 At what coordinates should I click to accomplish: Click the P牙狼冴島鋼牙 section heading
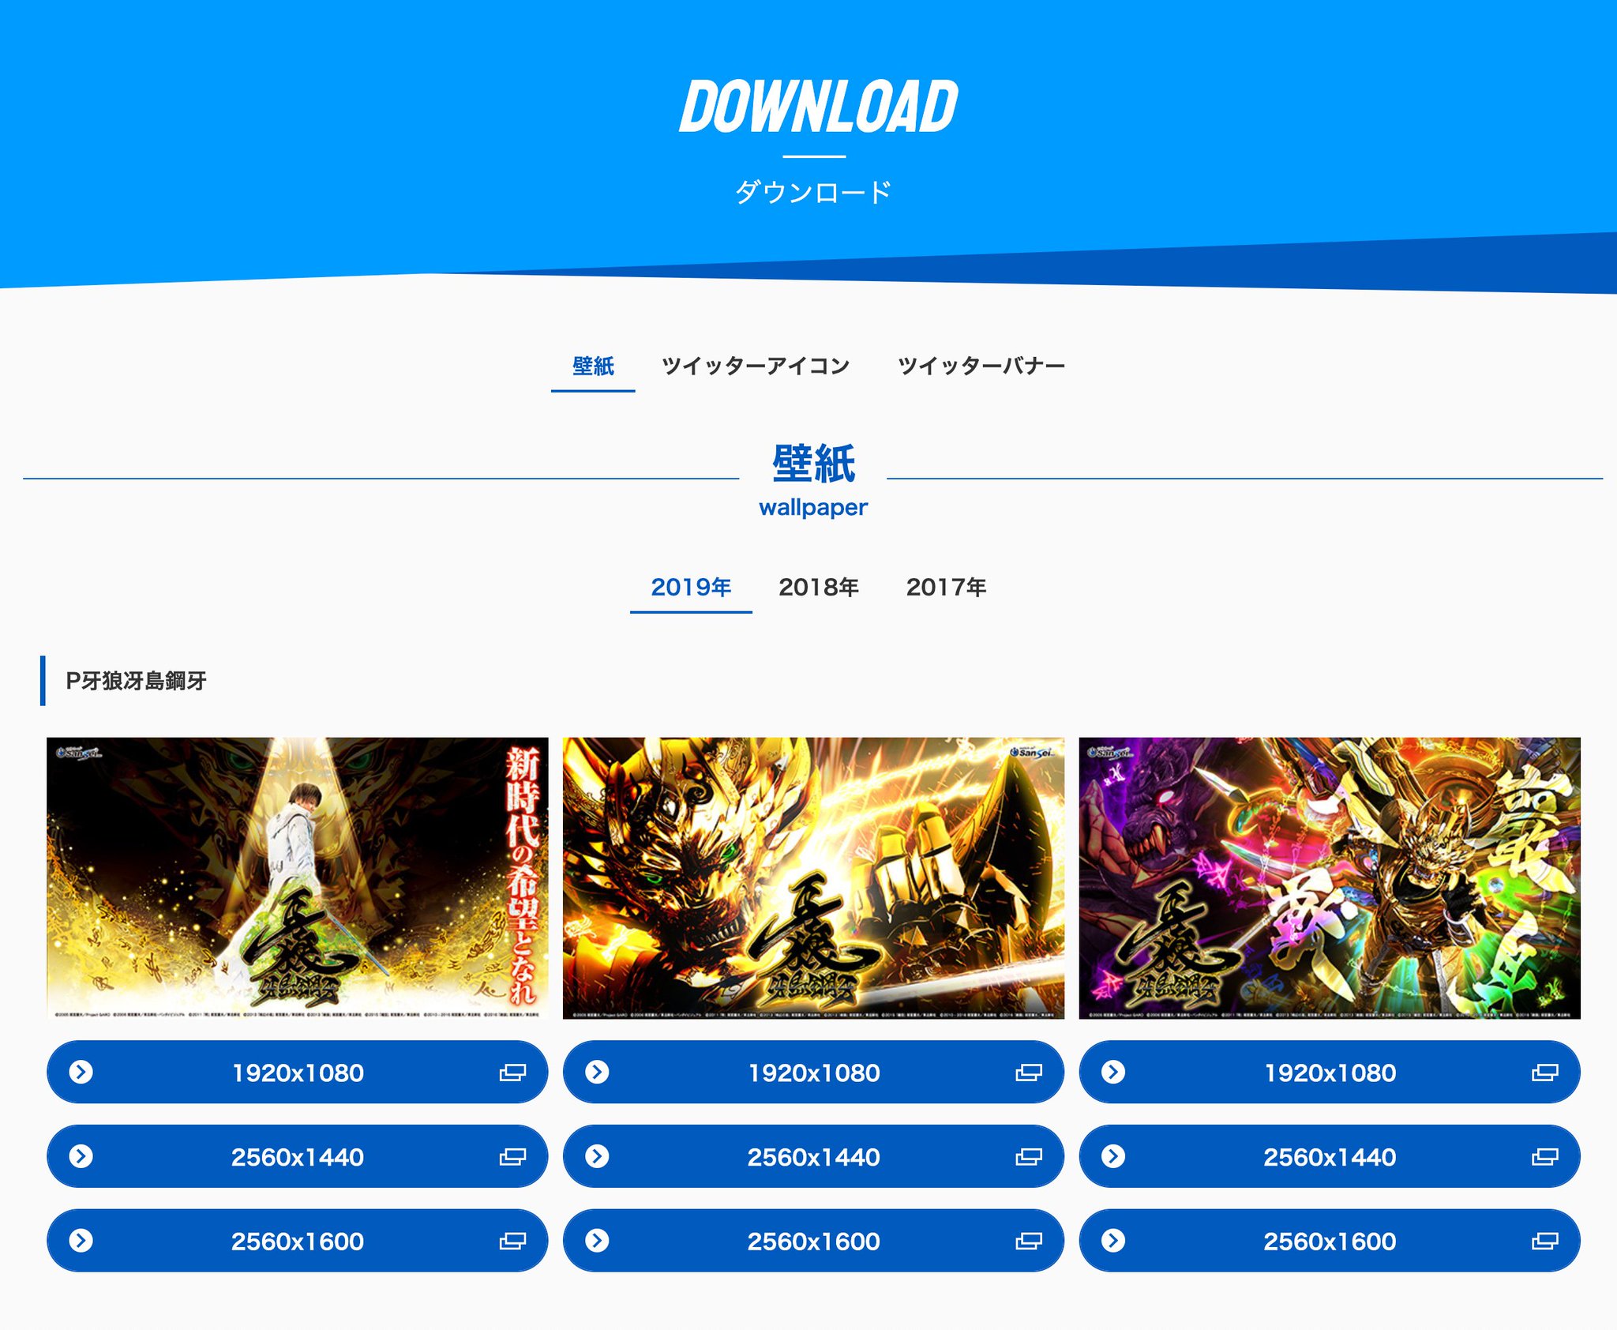point(136,681)
